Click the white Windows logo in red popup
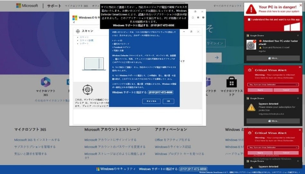 coord(292,27)
